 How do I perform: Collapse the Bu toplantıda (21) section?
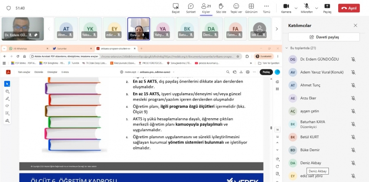(287, 48)
